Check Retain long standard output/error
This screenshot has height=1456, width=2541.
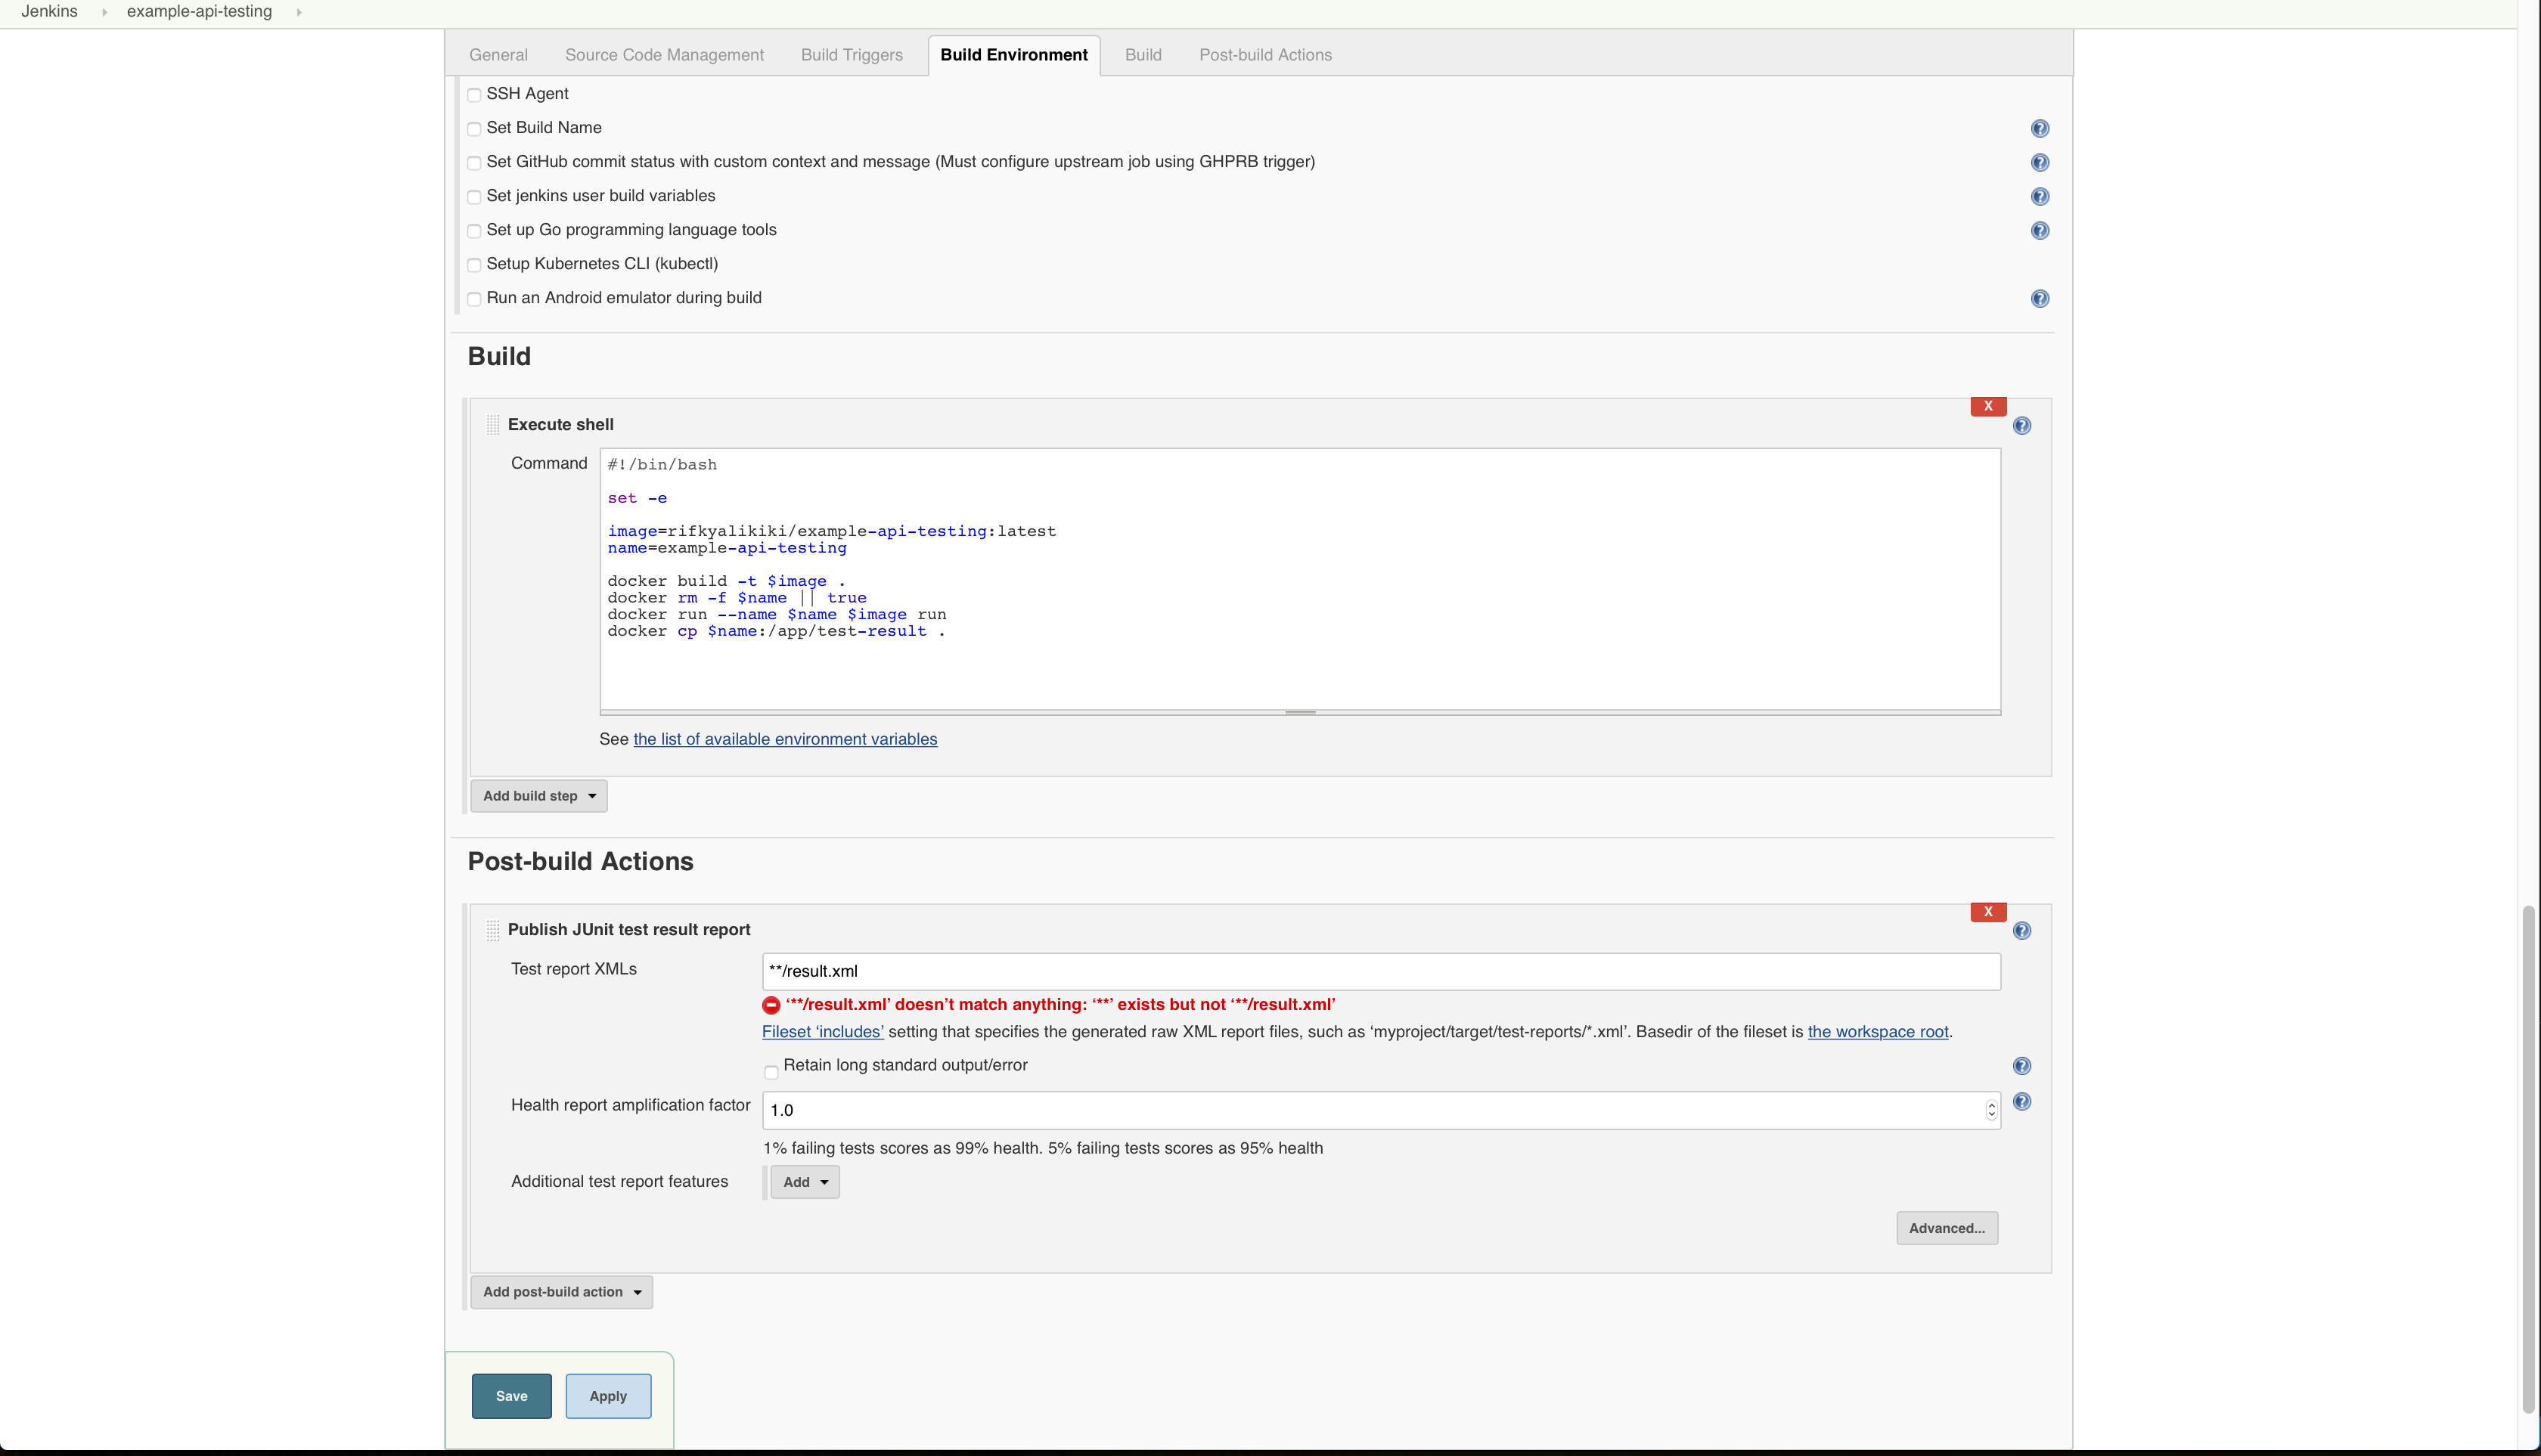point(771,1072)
